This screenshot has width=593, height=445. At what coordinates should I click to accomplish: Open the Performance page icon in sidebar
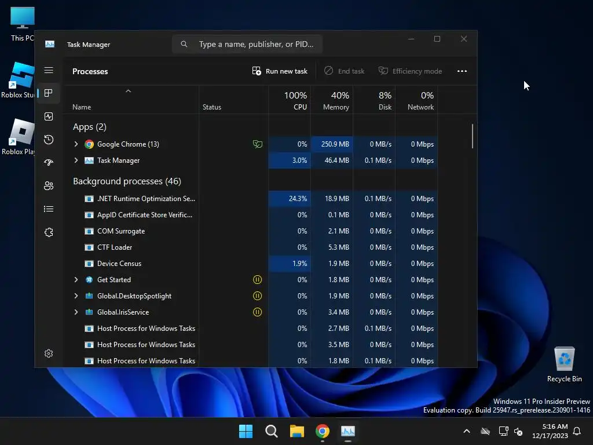(49, 116)
